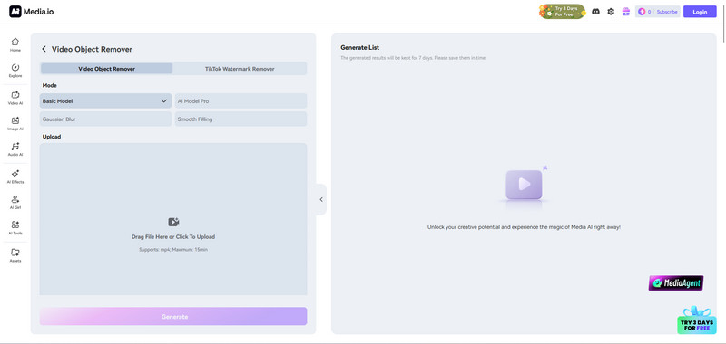Click Try 3 Days For Free header badge
This screenshot has height=344, width=726.
pyautogui.click(x=562, y=12)
